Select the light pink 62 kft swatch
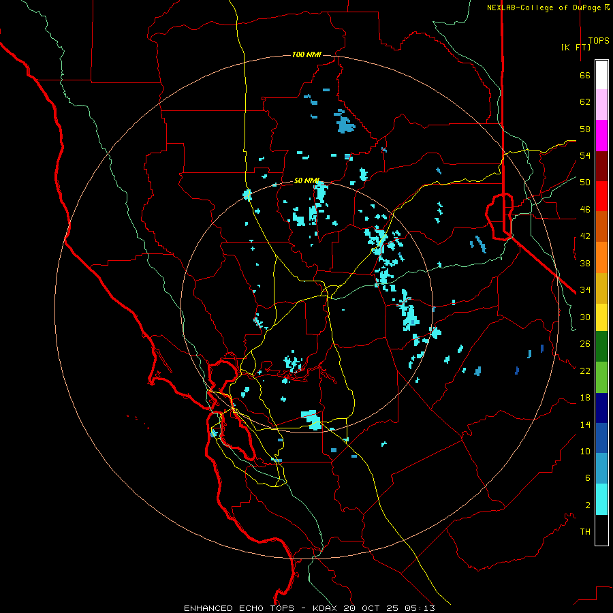 tap(601, 105)
